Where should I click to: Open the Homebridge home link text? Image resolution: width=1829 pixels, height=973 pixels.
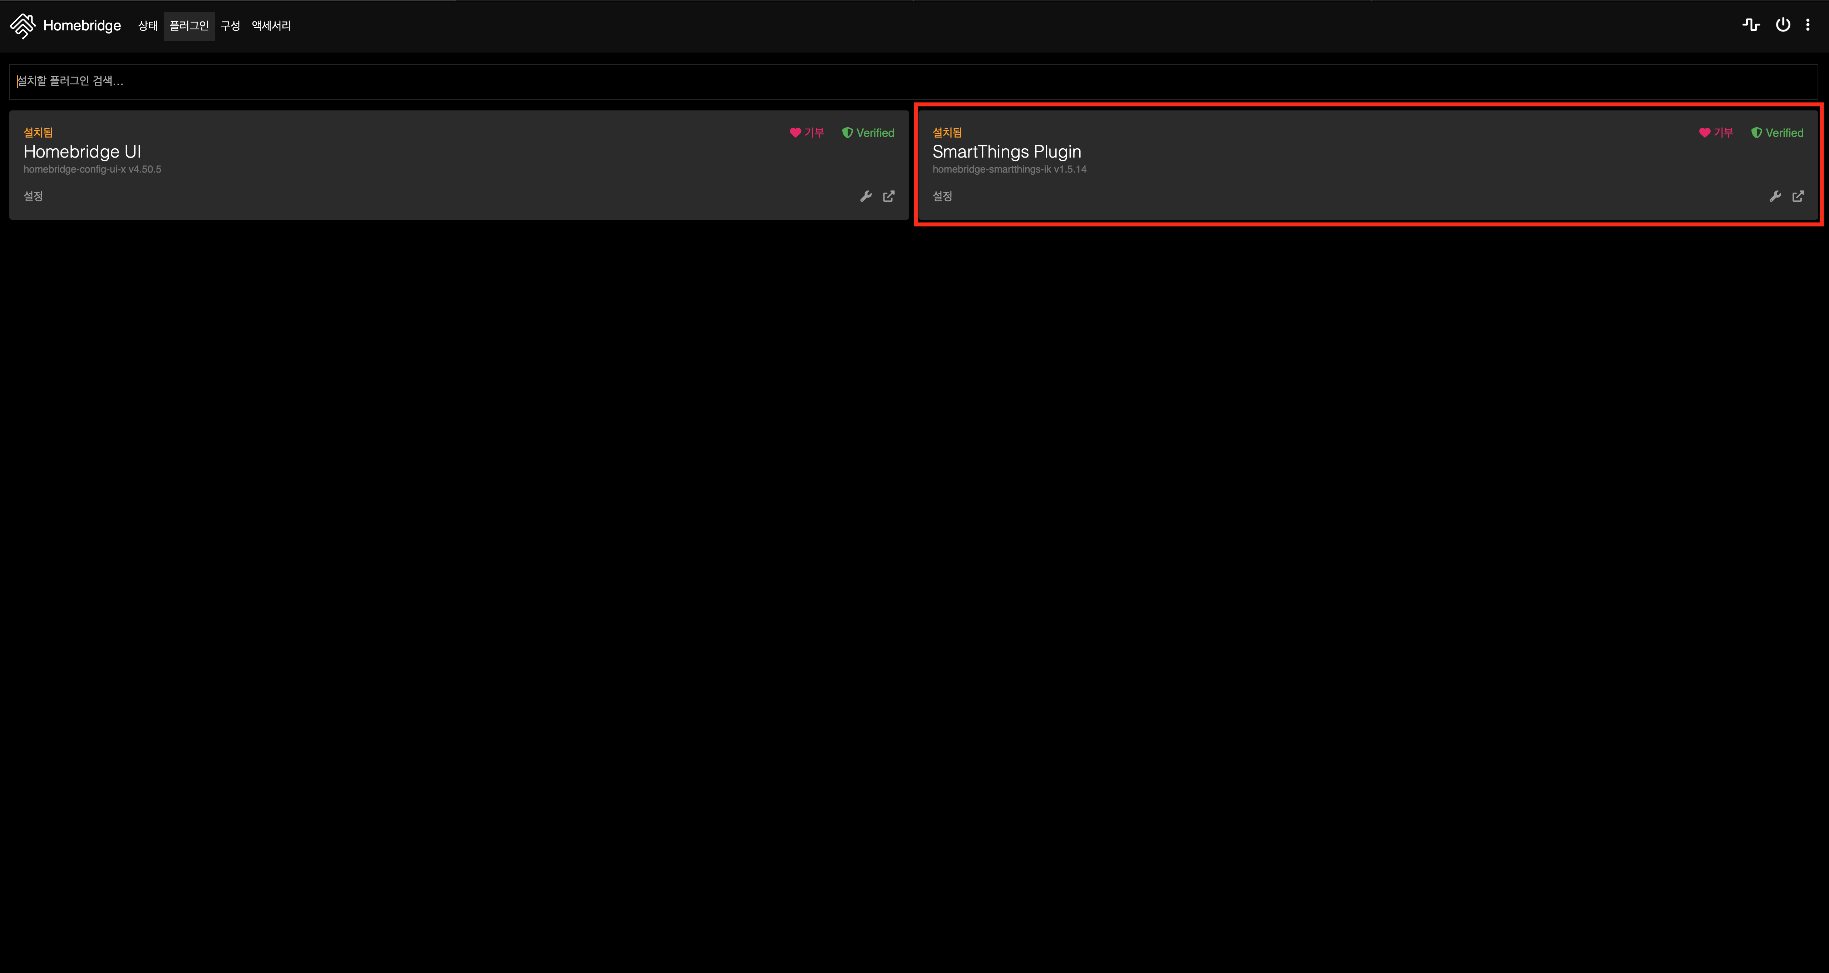[82, 26]
